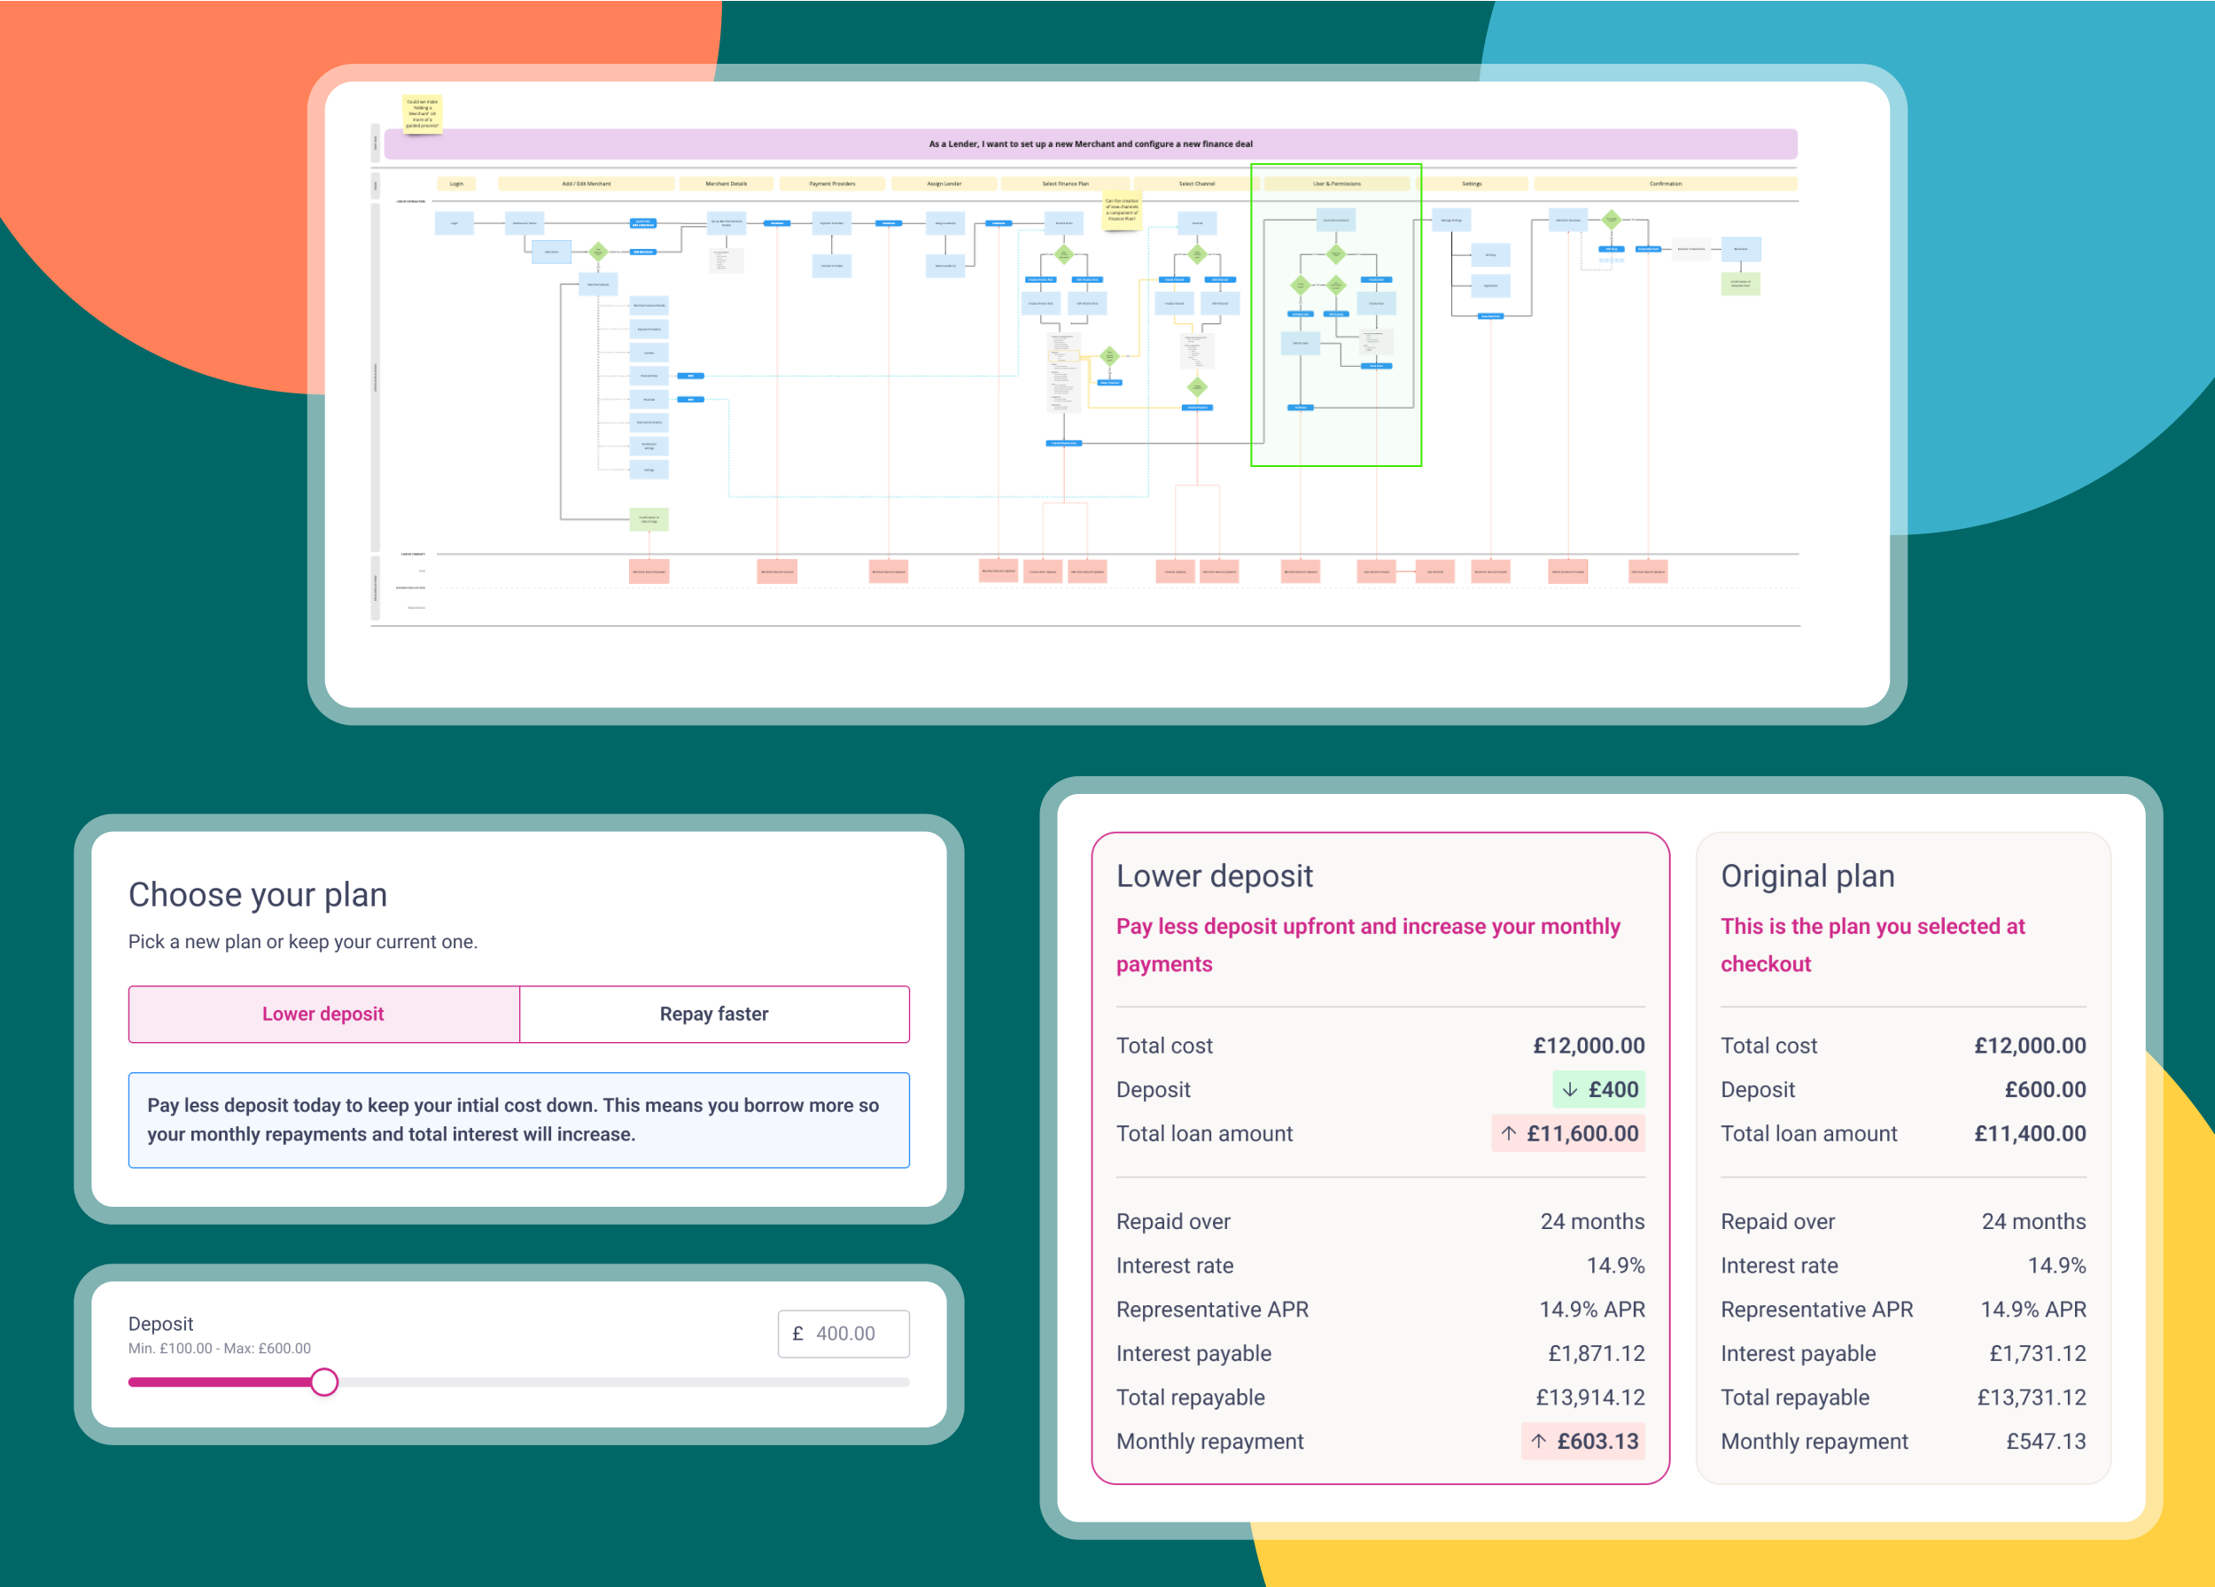Click the blue info message about paying less deposit
Screen dimensions: 2215x1587
(x=518, y=1120)
